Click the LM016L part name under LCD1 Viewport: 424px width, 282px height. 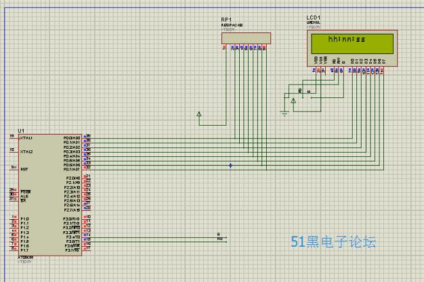coord(313,22)
